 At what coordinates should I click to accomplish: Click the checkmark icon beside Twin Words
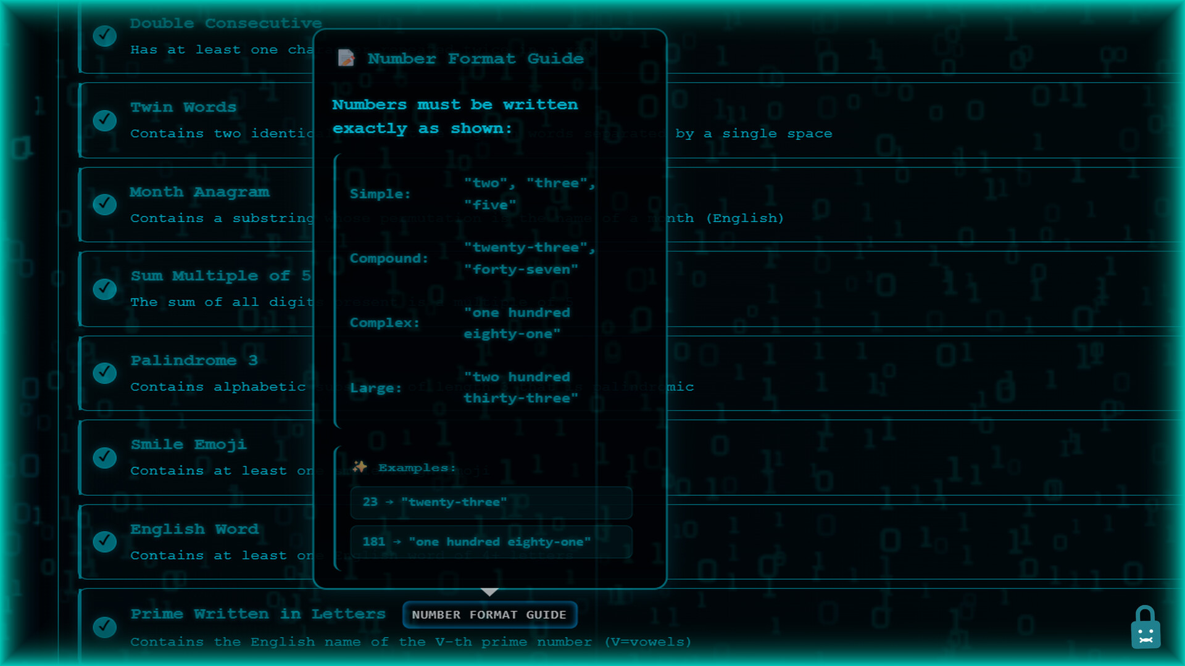(x=104, y=120)
